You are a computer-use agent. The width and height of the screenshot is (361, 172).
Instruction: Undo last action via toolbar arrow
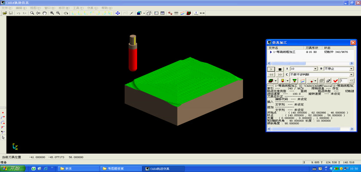pyautogui.click(x=18, y=13)
